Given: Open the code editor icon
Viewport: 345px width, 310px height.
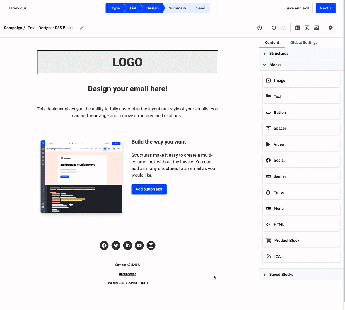Looking at the screenshot, I should pyautogui.click(x=297, y=28).
